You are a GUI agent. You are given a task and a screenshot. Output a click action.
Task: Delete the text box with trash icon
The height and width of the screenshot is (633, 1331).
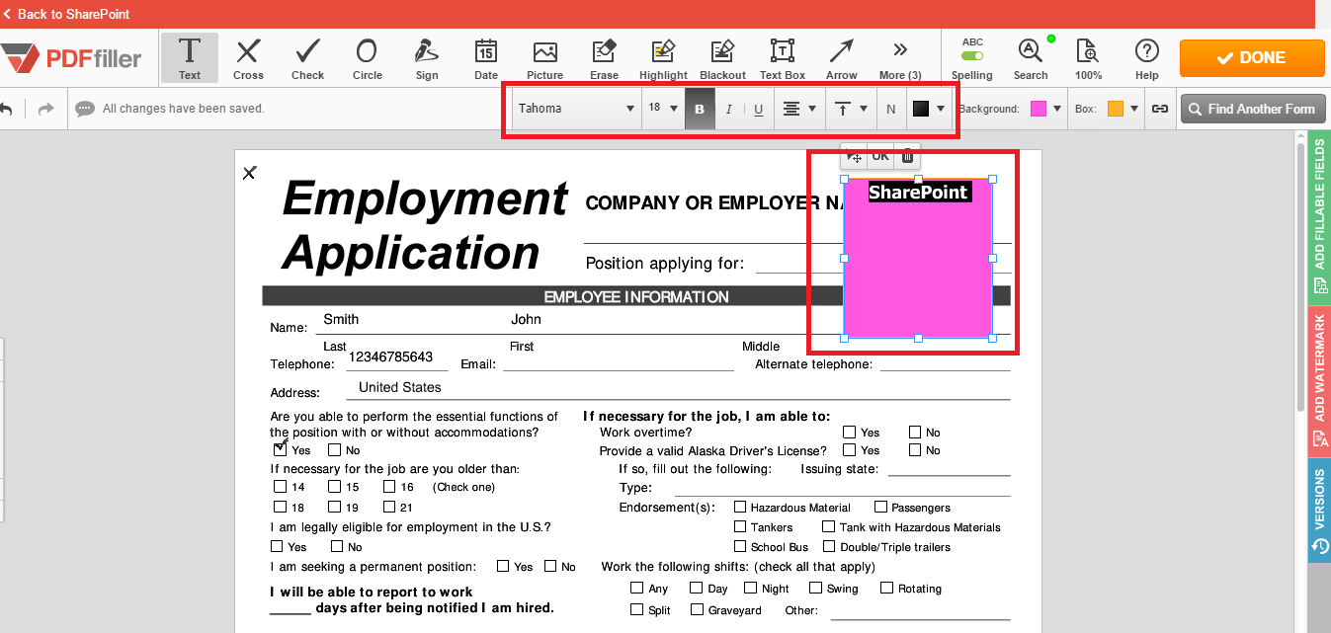(907, 156)
